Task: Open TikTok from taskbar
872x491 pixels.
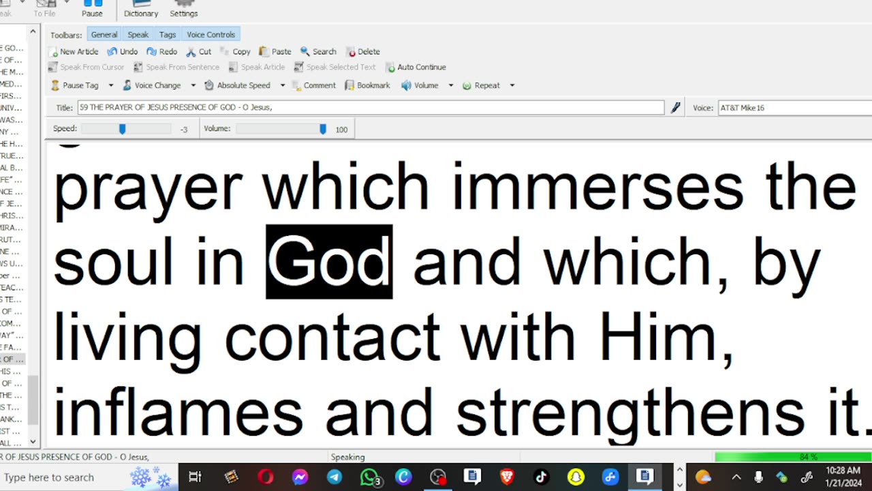Action: point(541,477)
